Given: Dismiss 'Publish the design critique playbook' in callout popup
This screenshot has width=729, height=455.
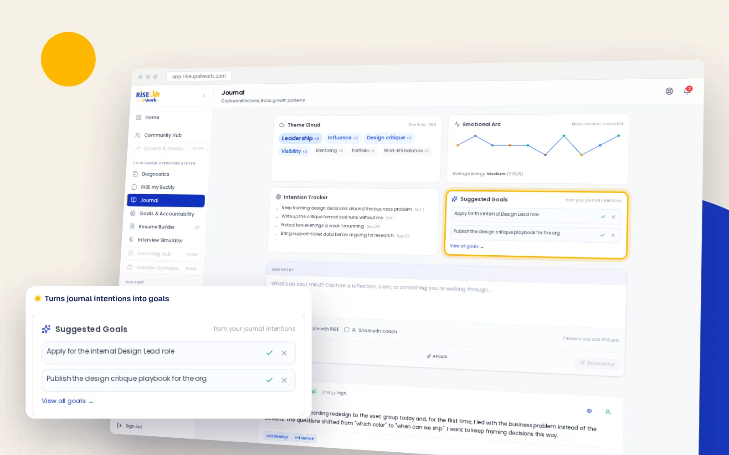Looking at the screenshot, I should coord(284,380).
